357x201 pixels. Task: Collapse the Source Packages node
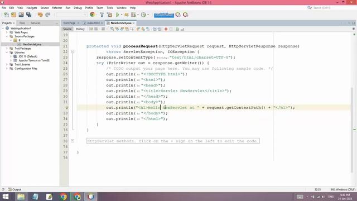[x=7, y=36]
